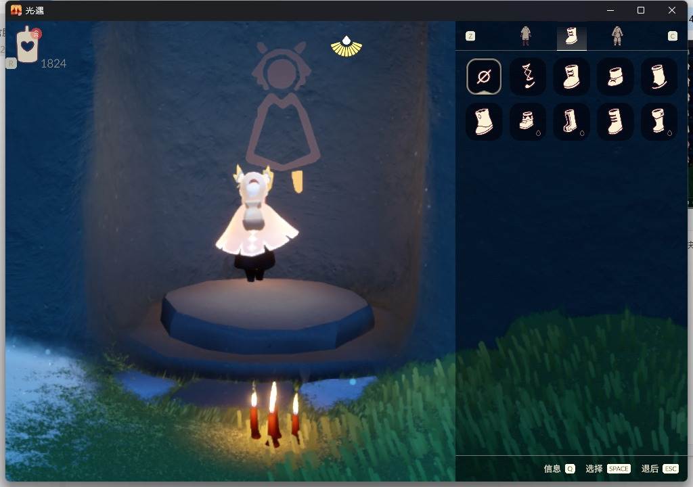Click the C key next-category button
Viewport: 693px width, 487px height.
click(x=672, y=36)
